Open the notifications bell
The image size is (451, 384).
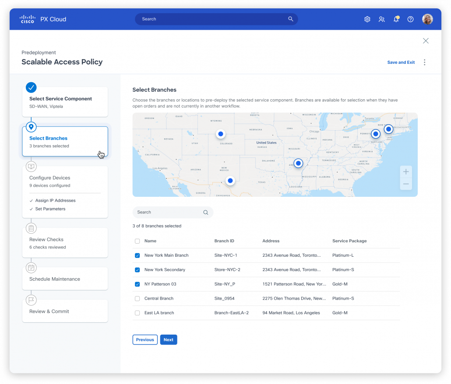coord(396,19)
